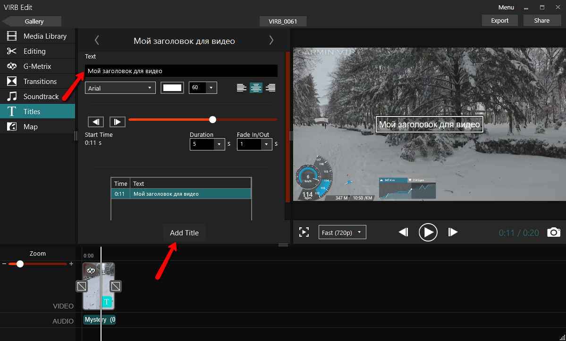This screenshot has height=341, width=566.
Task: Open the white text color swatch
Action: coord(172,88)
